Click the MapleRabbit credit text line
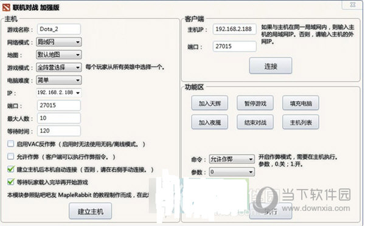This screenshot has width=365, height=226. 78,195
